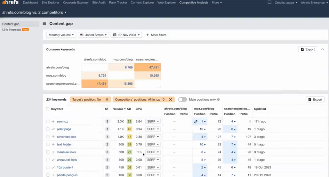Open Site Audit in top navigation
The image size is (329, 177).
point(99,3)
